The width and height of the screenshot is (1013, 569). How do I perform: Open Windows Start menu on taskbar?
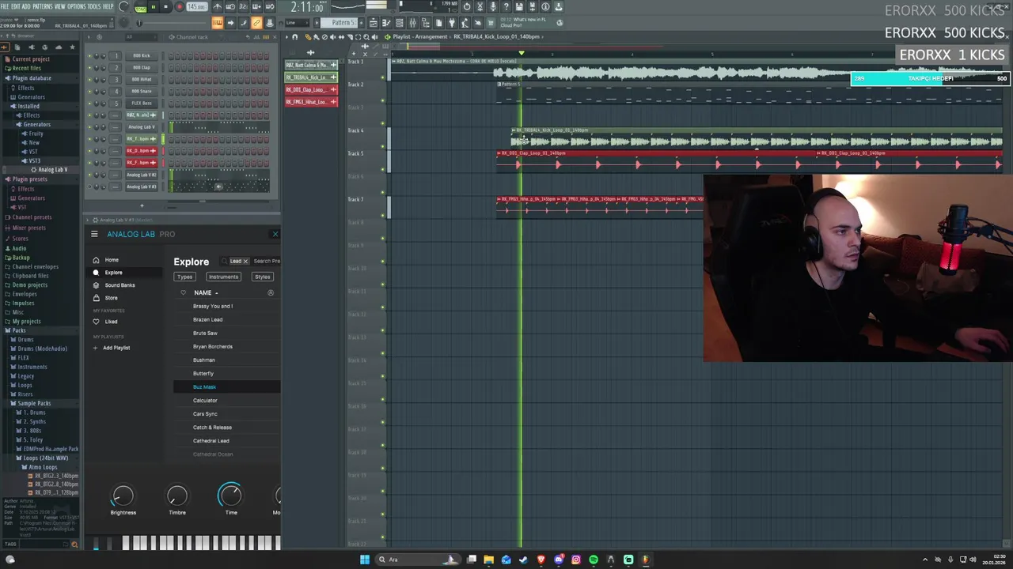(x=365, y=560)
